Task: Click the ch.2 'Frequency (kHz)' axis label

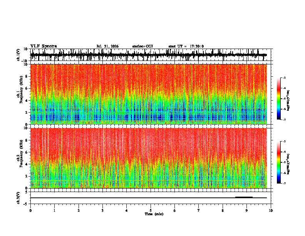Action: point(22,153)
